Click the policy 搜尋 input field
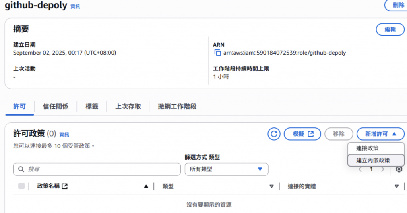The height and width of the screenshot is (213, 407). point(97,169)
